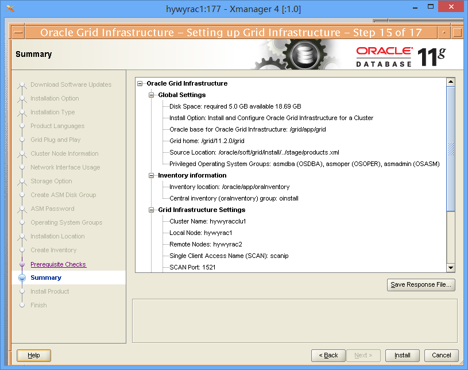The height and width of the screenshot is (370, 468).
Task: Click the Install Product step
Action: coord(49,291)
